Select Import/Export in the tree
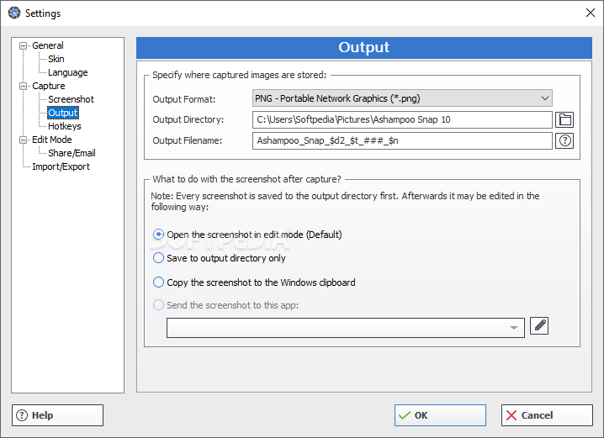The height and width of the screenshot is (438, 604). pyautogui.click(x=61, y=166)
